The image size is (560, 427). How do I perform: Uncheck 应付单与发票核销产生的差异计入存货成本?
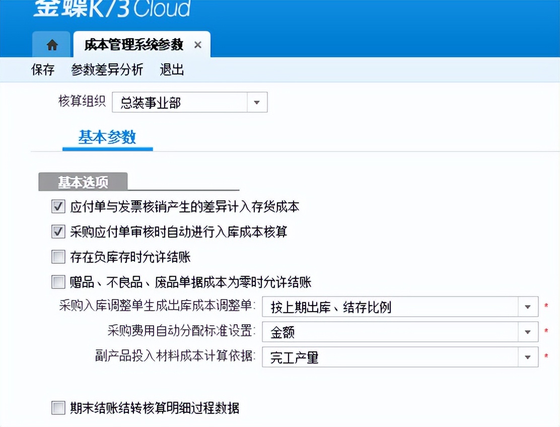58,206
